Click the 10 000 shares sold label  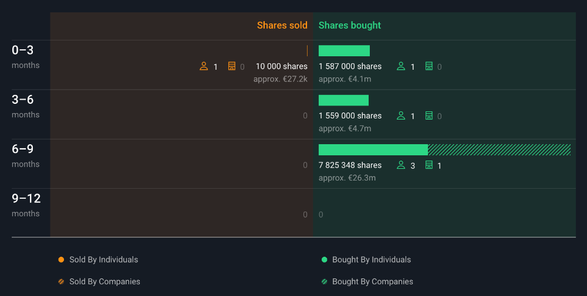(281, 66)
